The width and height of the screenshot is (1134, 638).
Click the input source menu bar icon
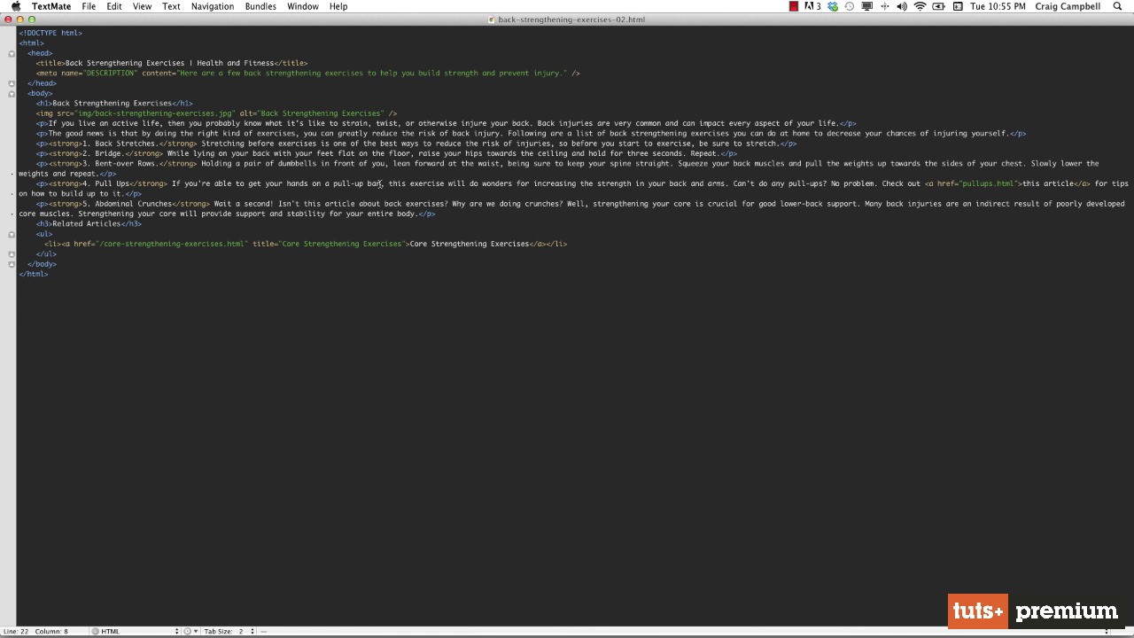click(958, 6)
